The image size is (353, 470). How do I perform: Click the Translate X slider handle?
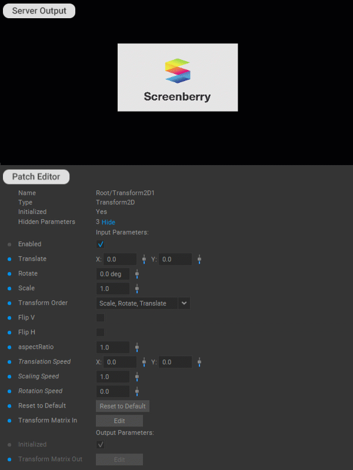point(144,259)
